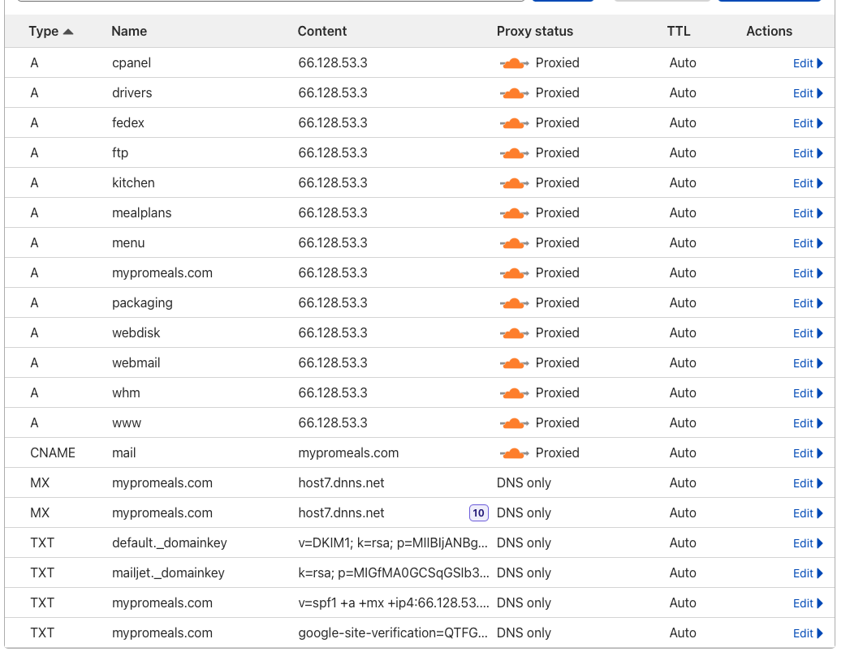
Task: Click the priority 10 badge on MX record
Action: tap(478, 513)
